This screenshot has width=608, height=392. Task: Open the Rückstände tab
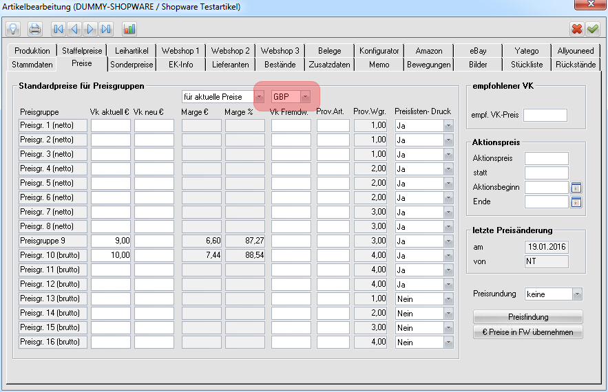pyautogui.click(x=576, y=65)
